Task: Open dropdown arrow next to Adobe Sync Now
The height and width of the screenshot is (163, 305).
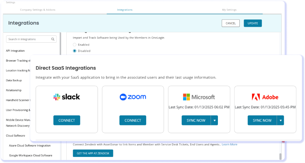Action: click(x=281, y=120)
